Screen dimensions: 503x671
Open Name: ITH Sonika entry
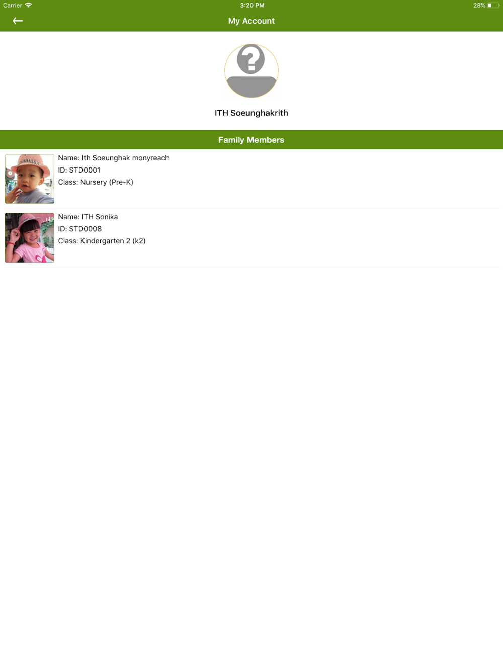point(88,217)
